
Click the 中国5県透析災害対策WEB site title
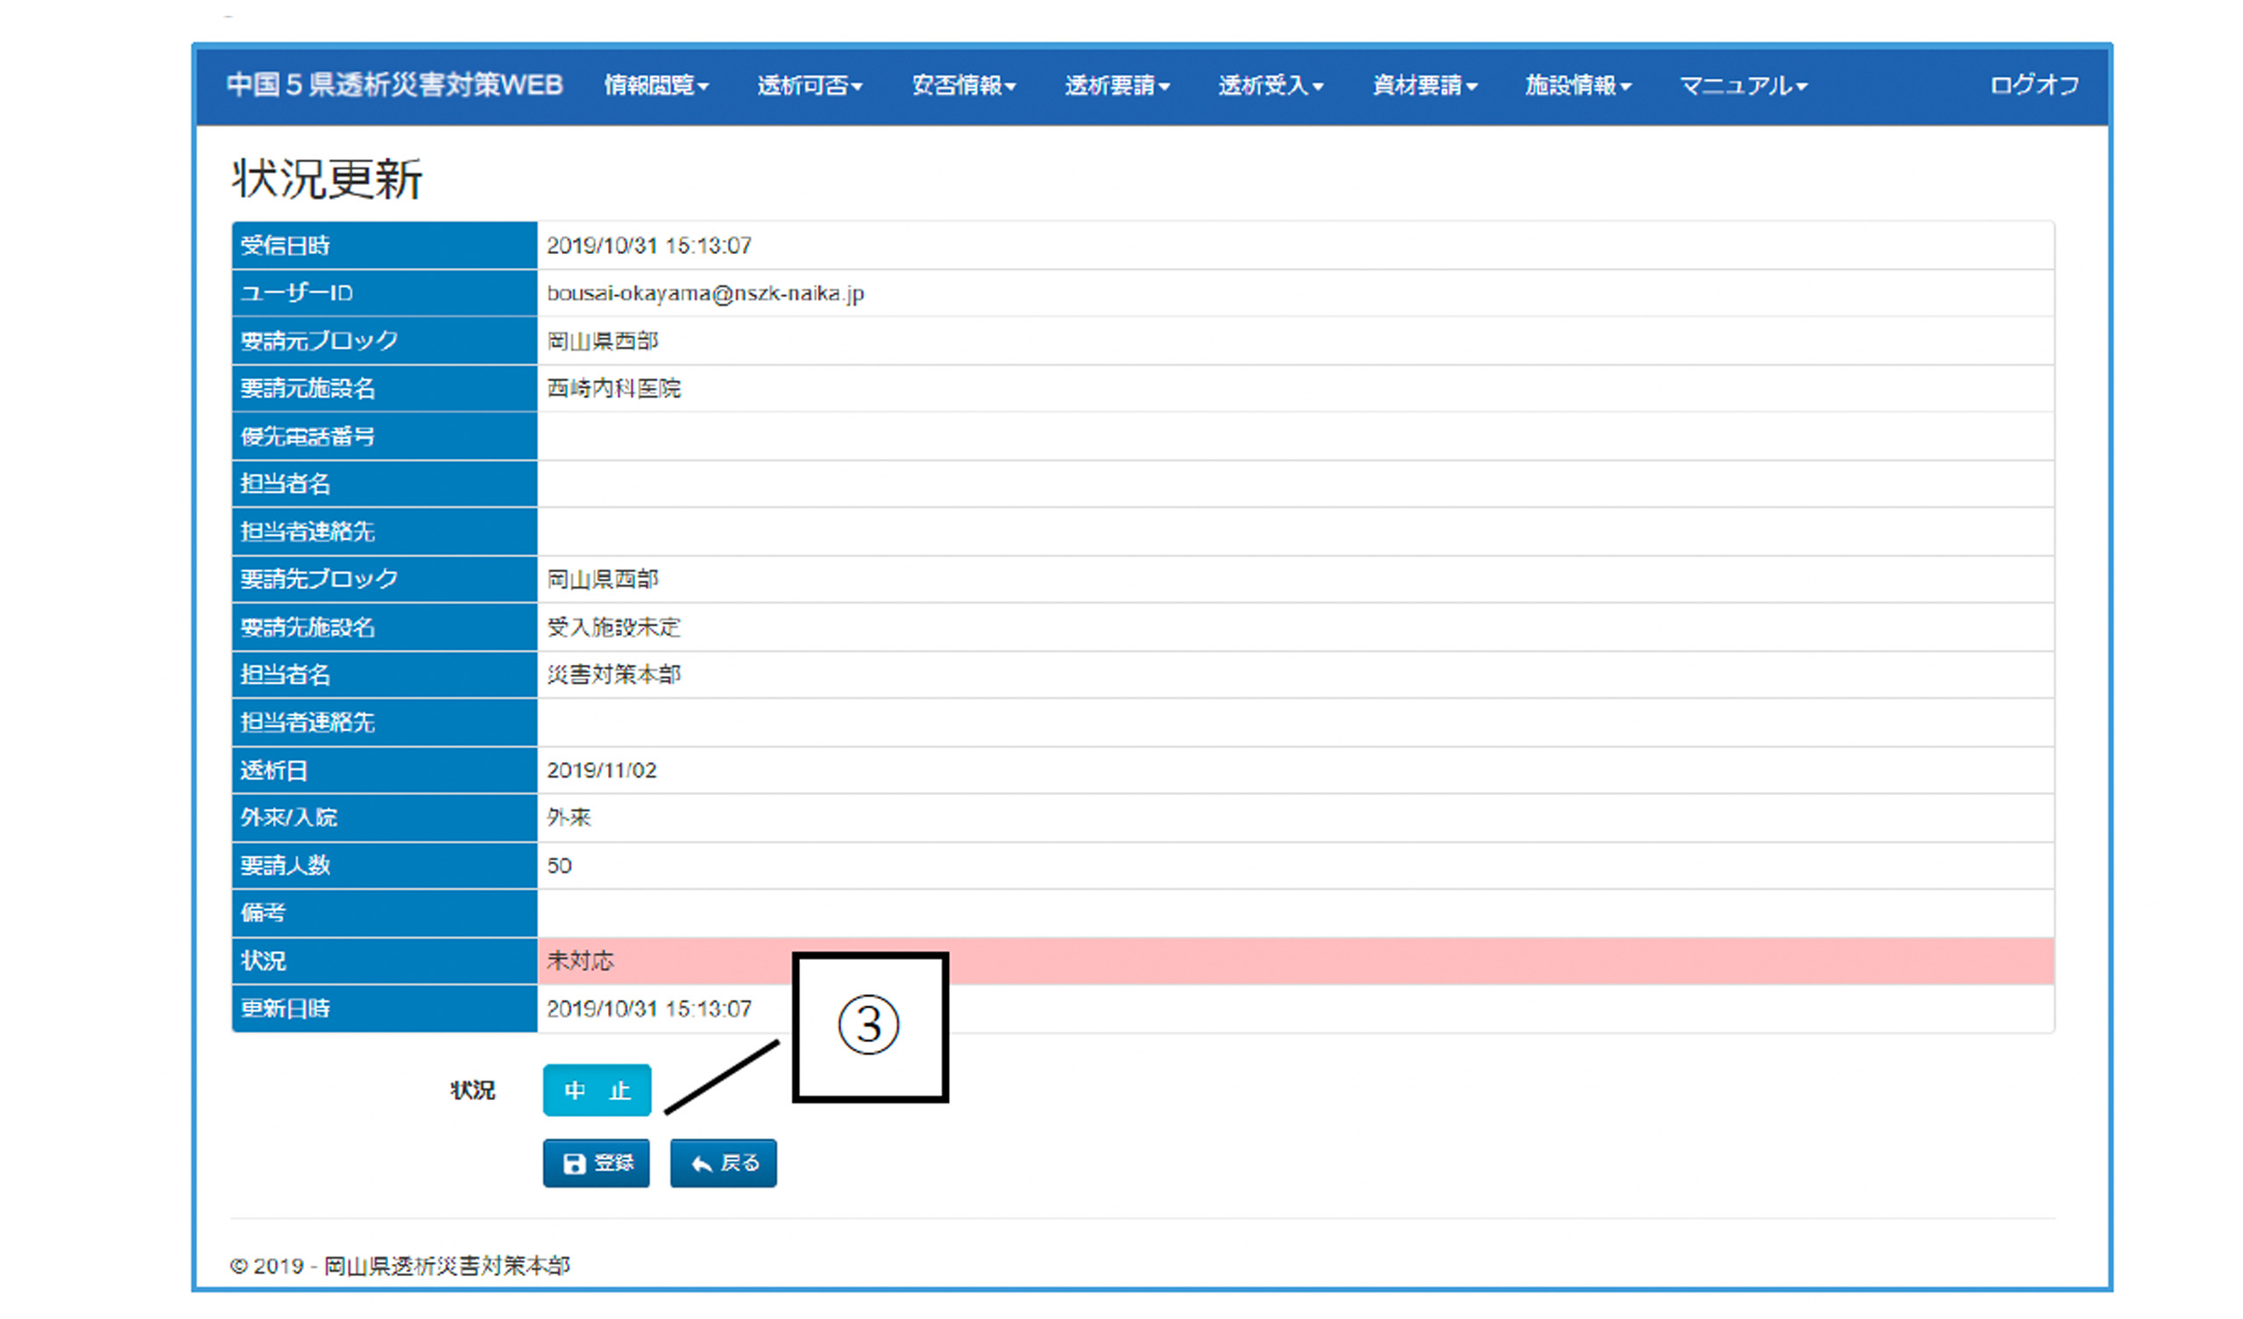(394, 86)
